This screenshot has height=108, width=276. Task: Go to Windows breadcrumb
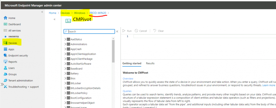tap(80, 13)
